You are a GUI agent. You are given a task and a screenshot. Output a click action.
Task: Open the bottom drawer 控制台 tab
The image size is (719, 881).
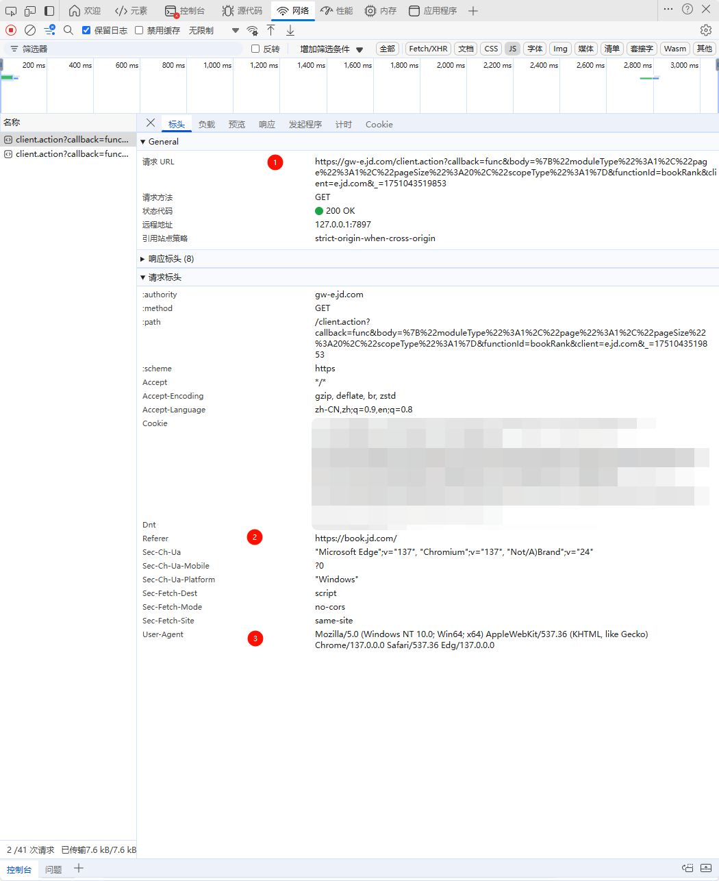point(19,869)
